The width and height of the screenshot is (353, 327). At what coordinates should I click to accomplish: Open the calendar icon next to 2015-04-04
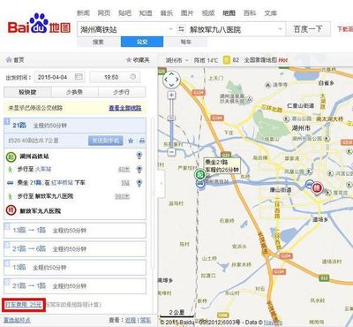[79, 77]
